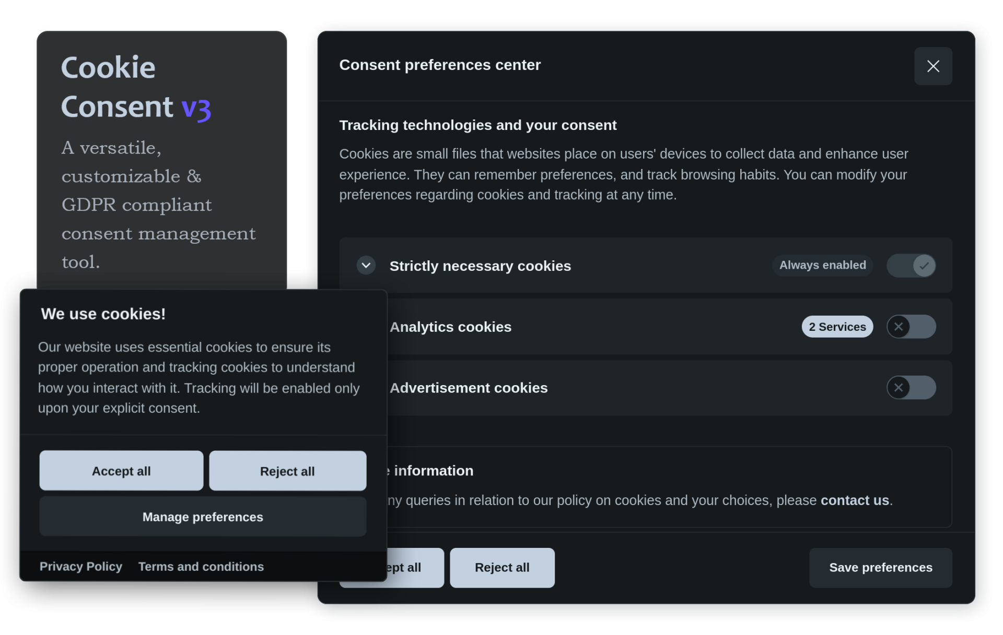Click the Always enabled label
The width and height of the screenshot is (1003, 635).
(822, 265)
